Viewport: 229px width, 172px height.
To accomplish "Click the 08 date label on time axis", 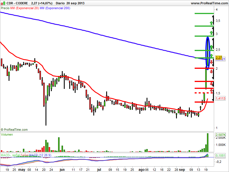I will pos(29,170).
